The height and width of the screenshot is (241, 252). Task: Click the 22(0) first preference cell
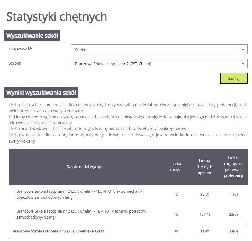coord(233,215)
